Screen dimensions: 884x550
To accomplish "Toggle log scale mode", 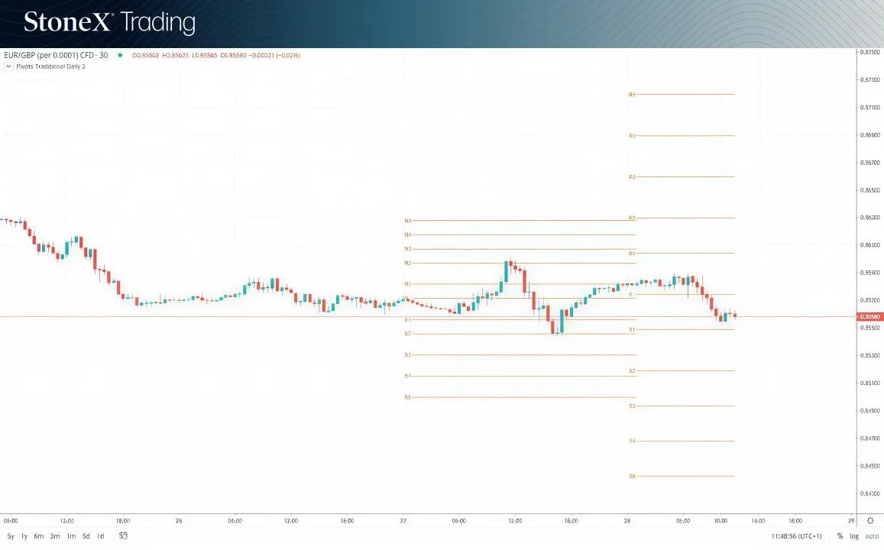I will pyautogui.click(x=854, y=536).
